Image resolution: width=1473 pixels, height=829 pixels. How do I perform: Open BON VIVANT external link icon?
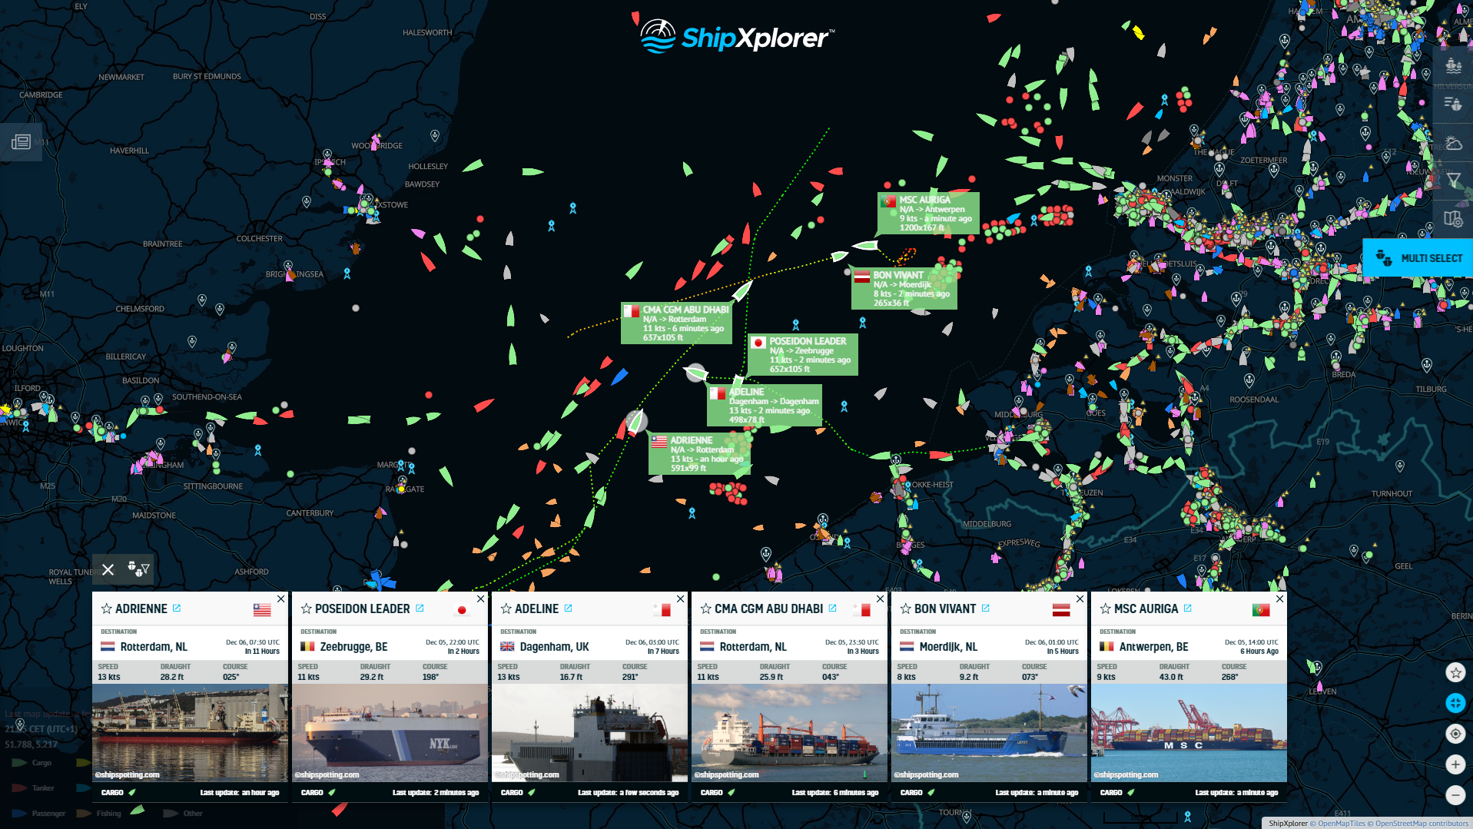point(985,608)
